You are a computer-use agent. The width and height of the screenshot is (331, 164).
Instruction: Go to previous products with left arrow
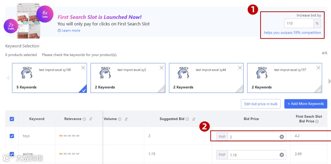(x=8, y=78)
